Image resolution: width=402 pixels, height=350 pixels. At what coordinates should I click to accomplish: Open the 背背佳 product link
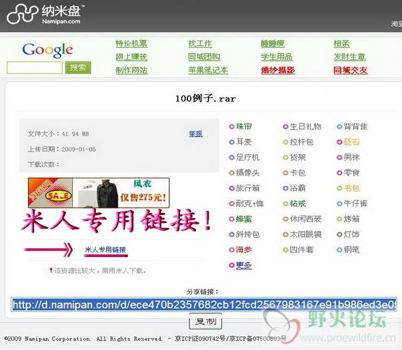coord(355,126)
